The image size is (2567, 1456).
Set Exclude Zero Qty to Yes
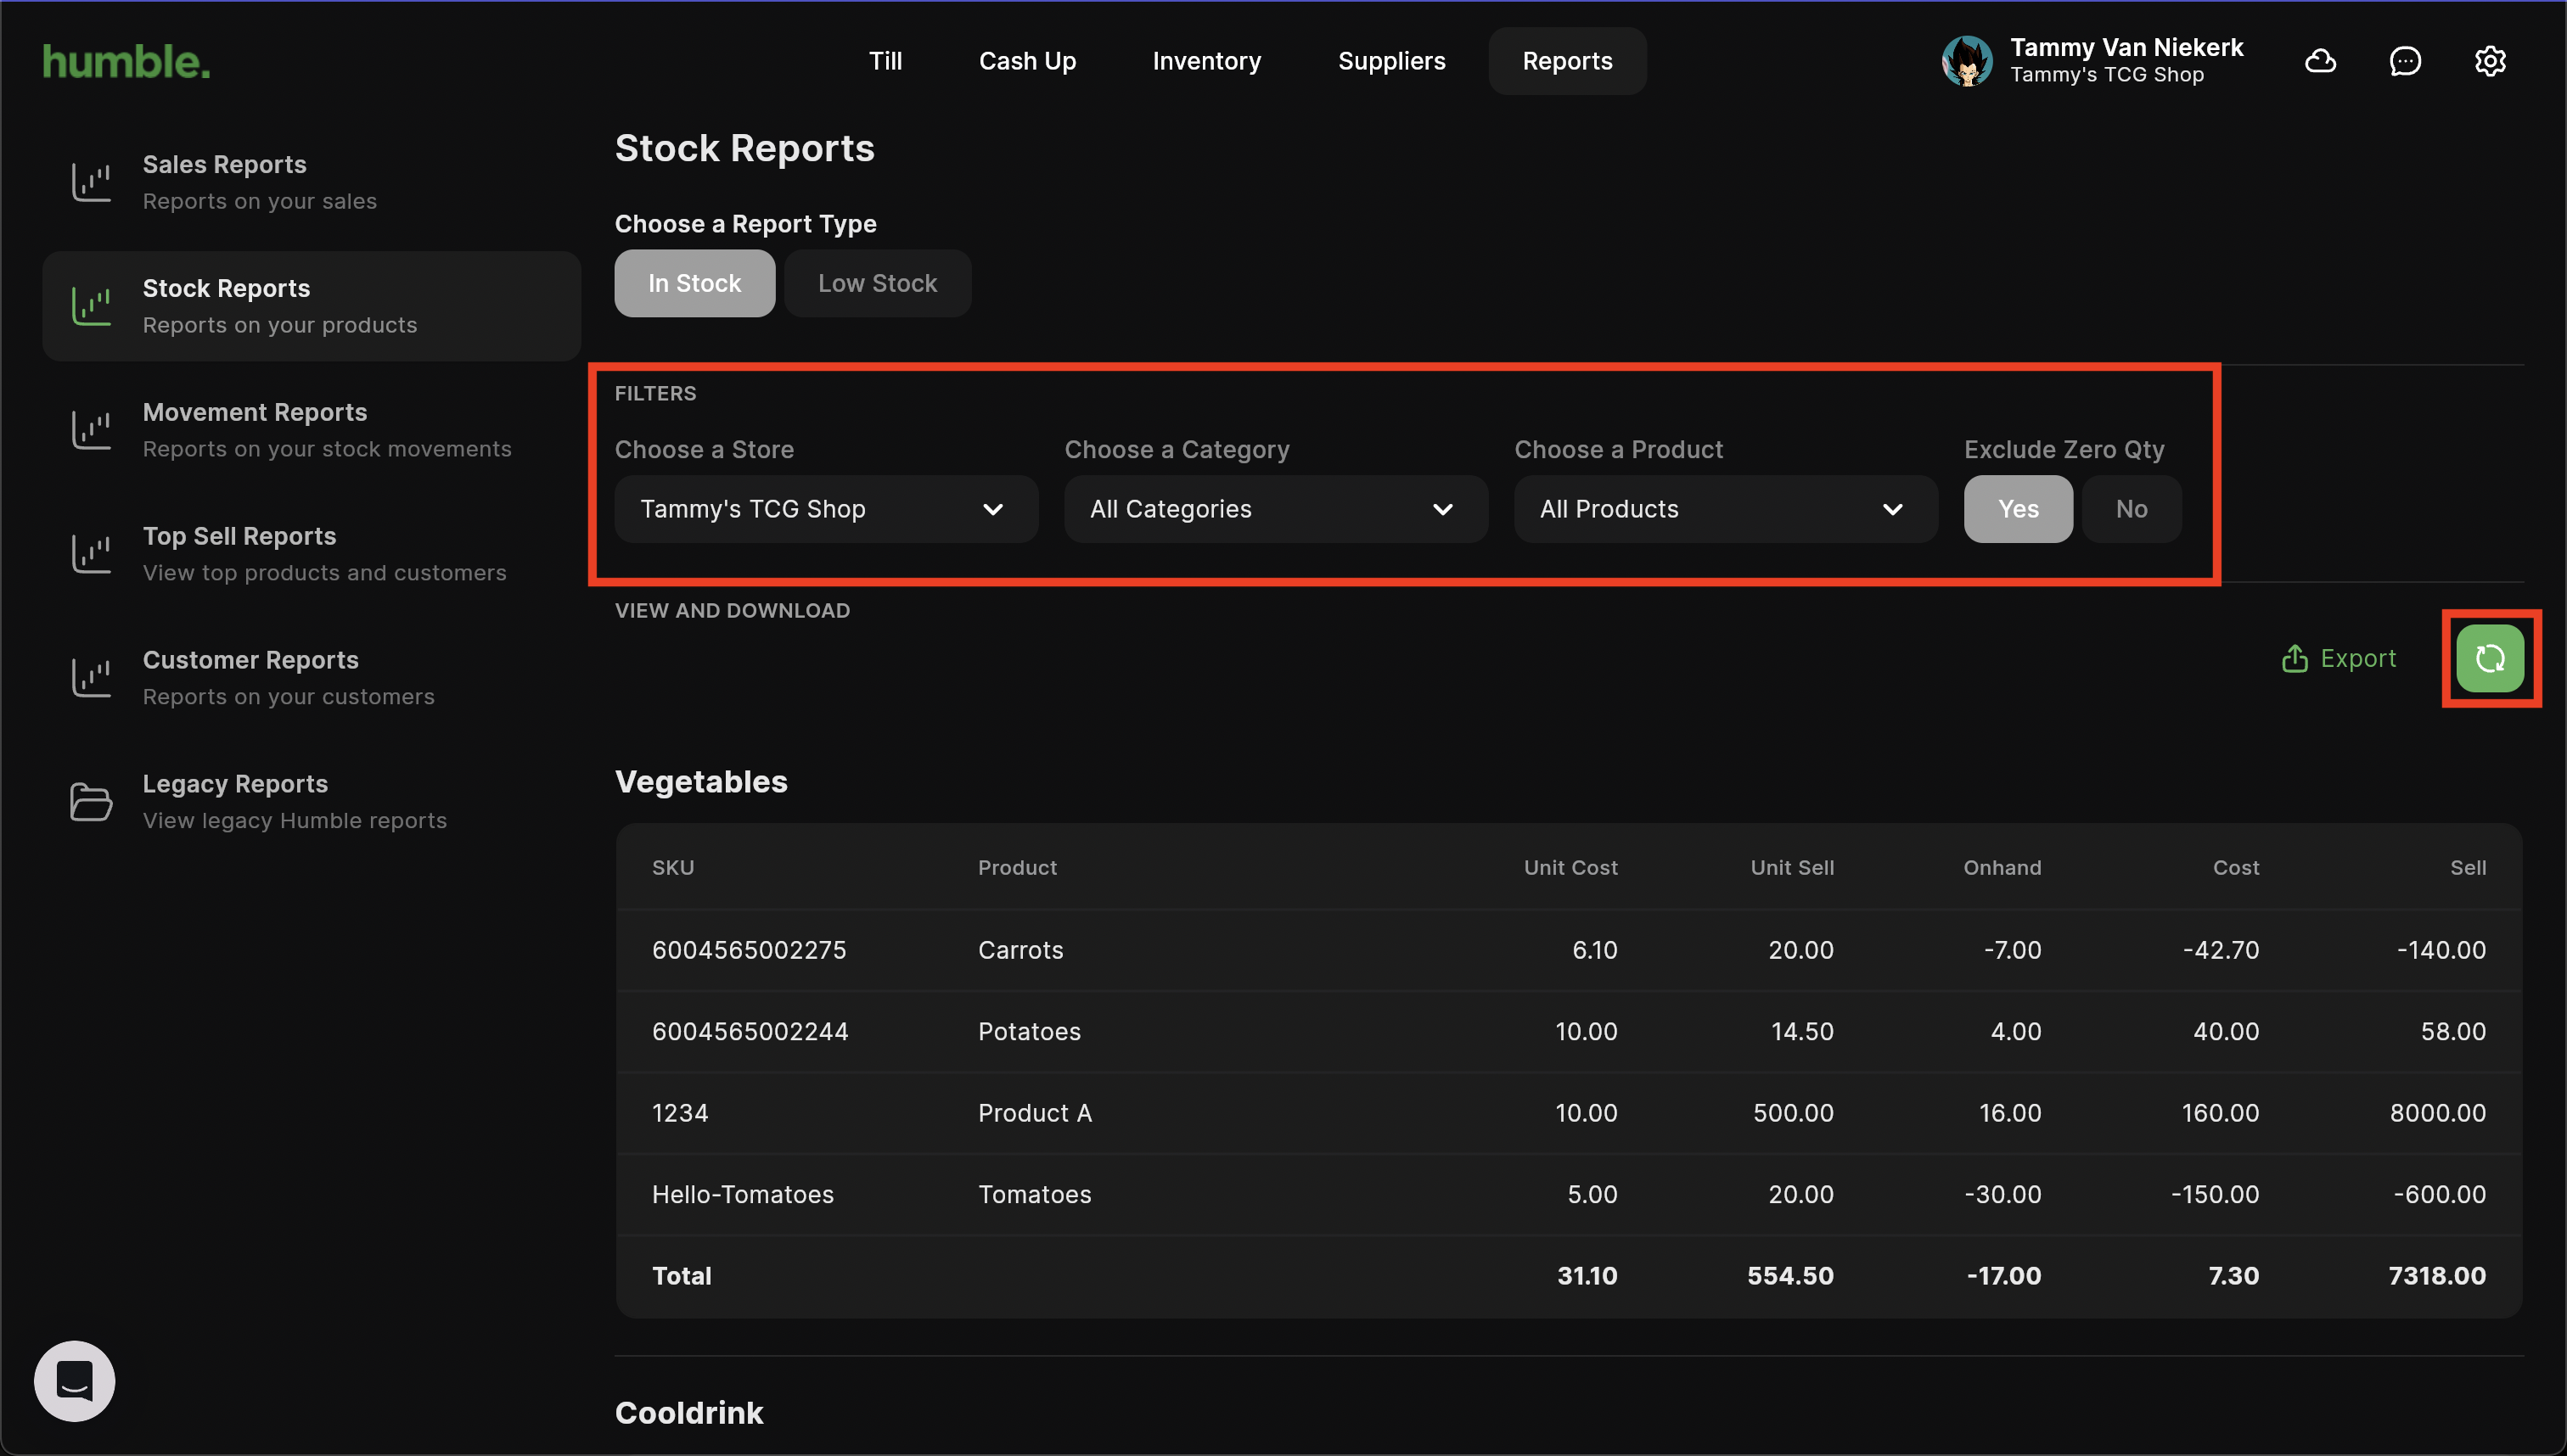point(2018,509)
